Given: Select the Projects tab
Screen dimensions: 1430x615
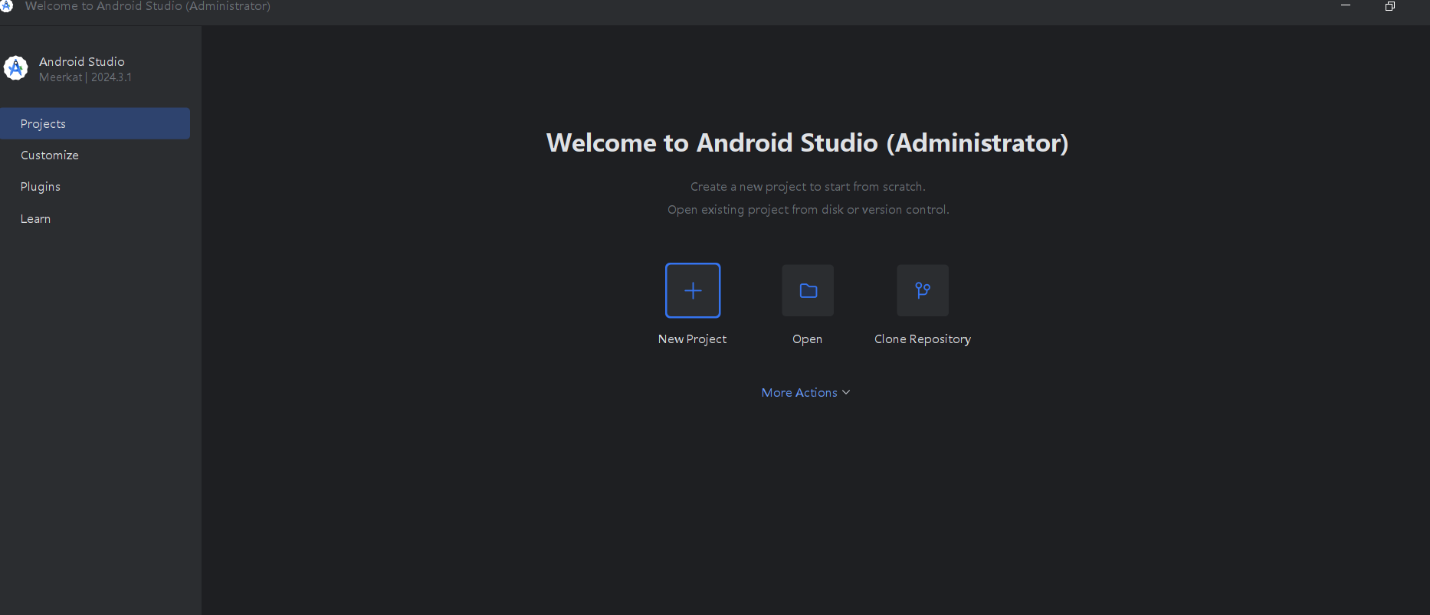Looking at the screenshot, I should [95, 123].
